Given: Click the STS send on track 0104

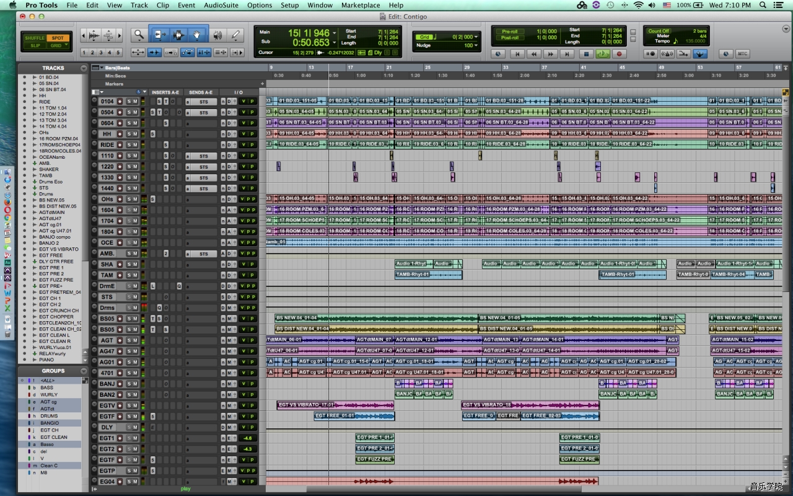Looking at the screenshot, I should coord(203,102).
